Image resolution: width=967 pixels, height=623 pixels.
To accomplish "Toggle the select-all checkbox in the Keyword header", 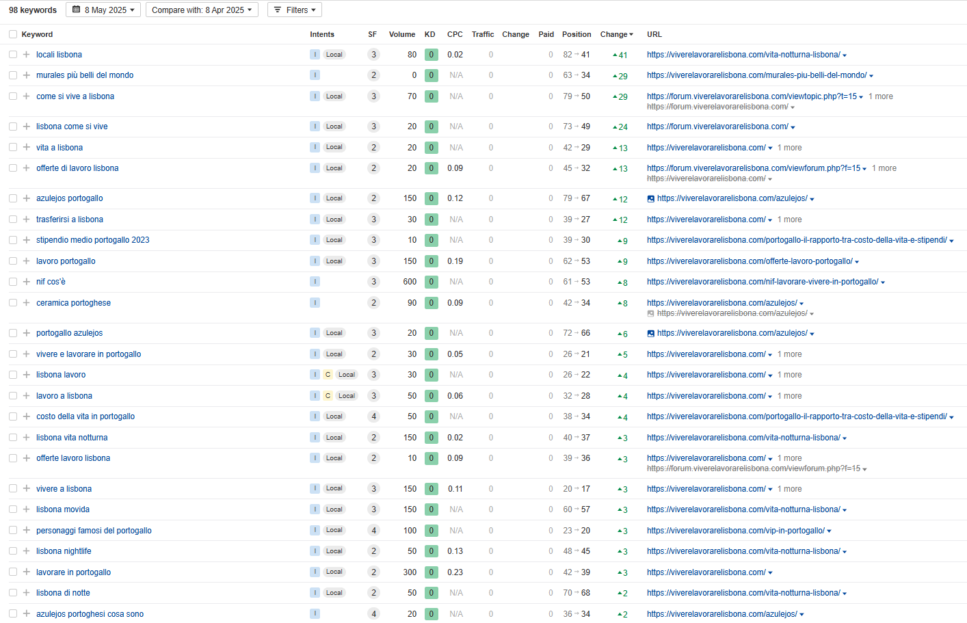I will point(13,34).
